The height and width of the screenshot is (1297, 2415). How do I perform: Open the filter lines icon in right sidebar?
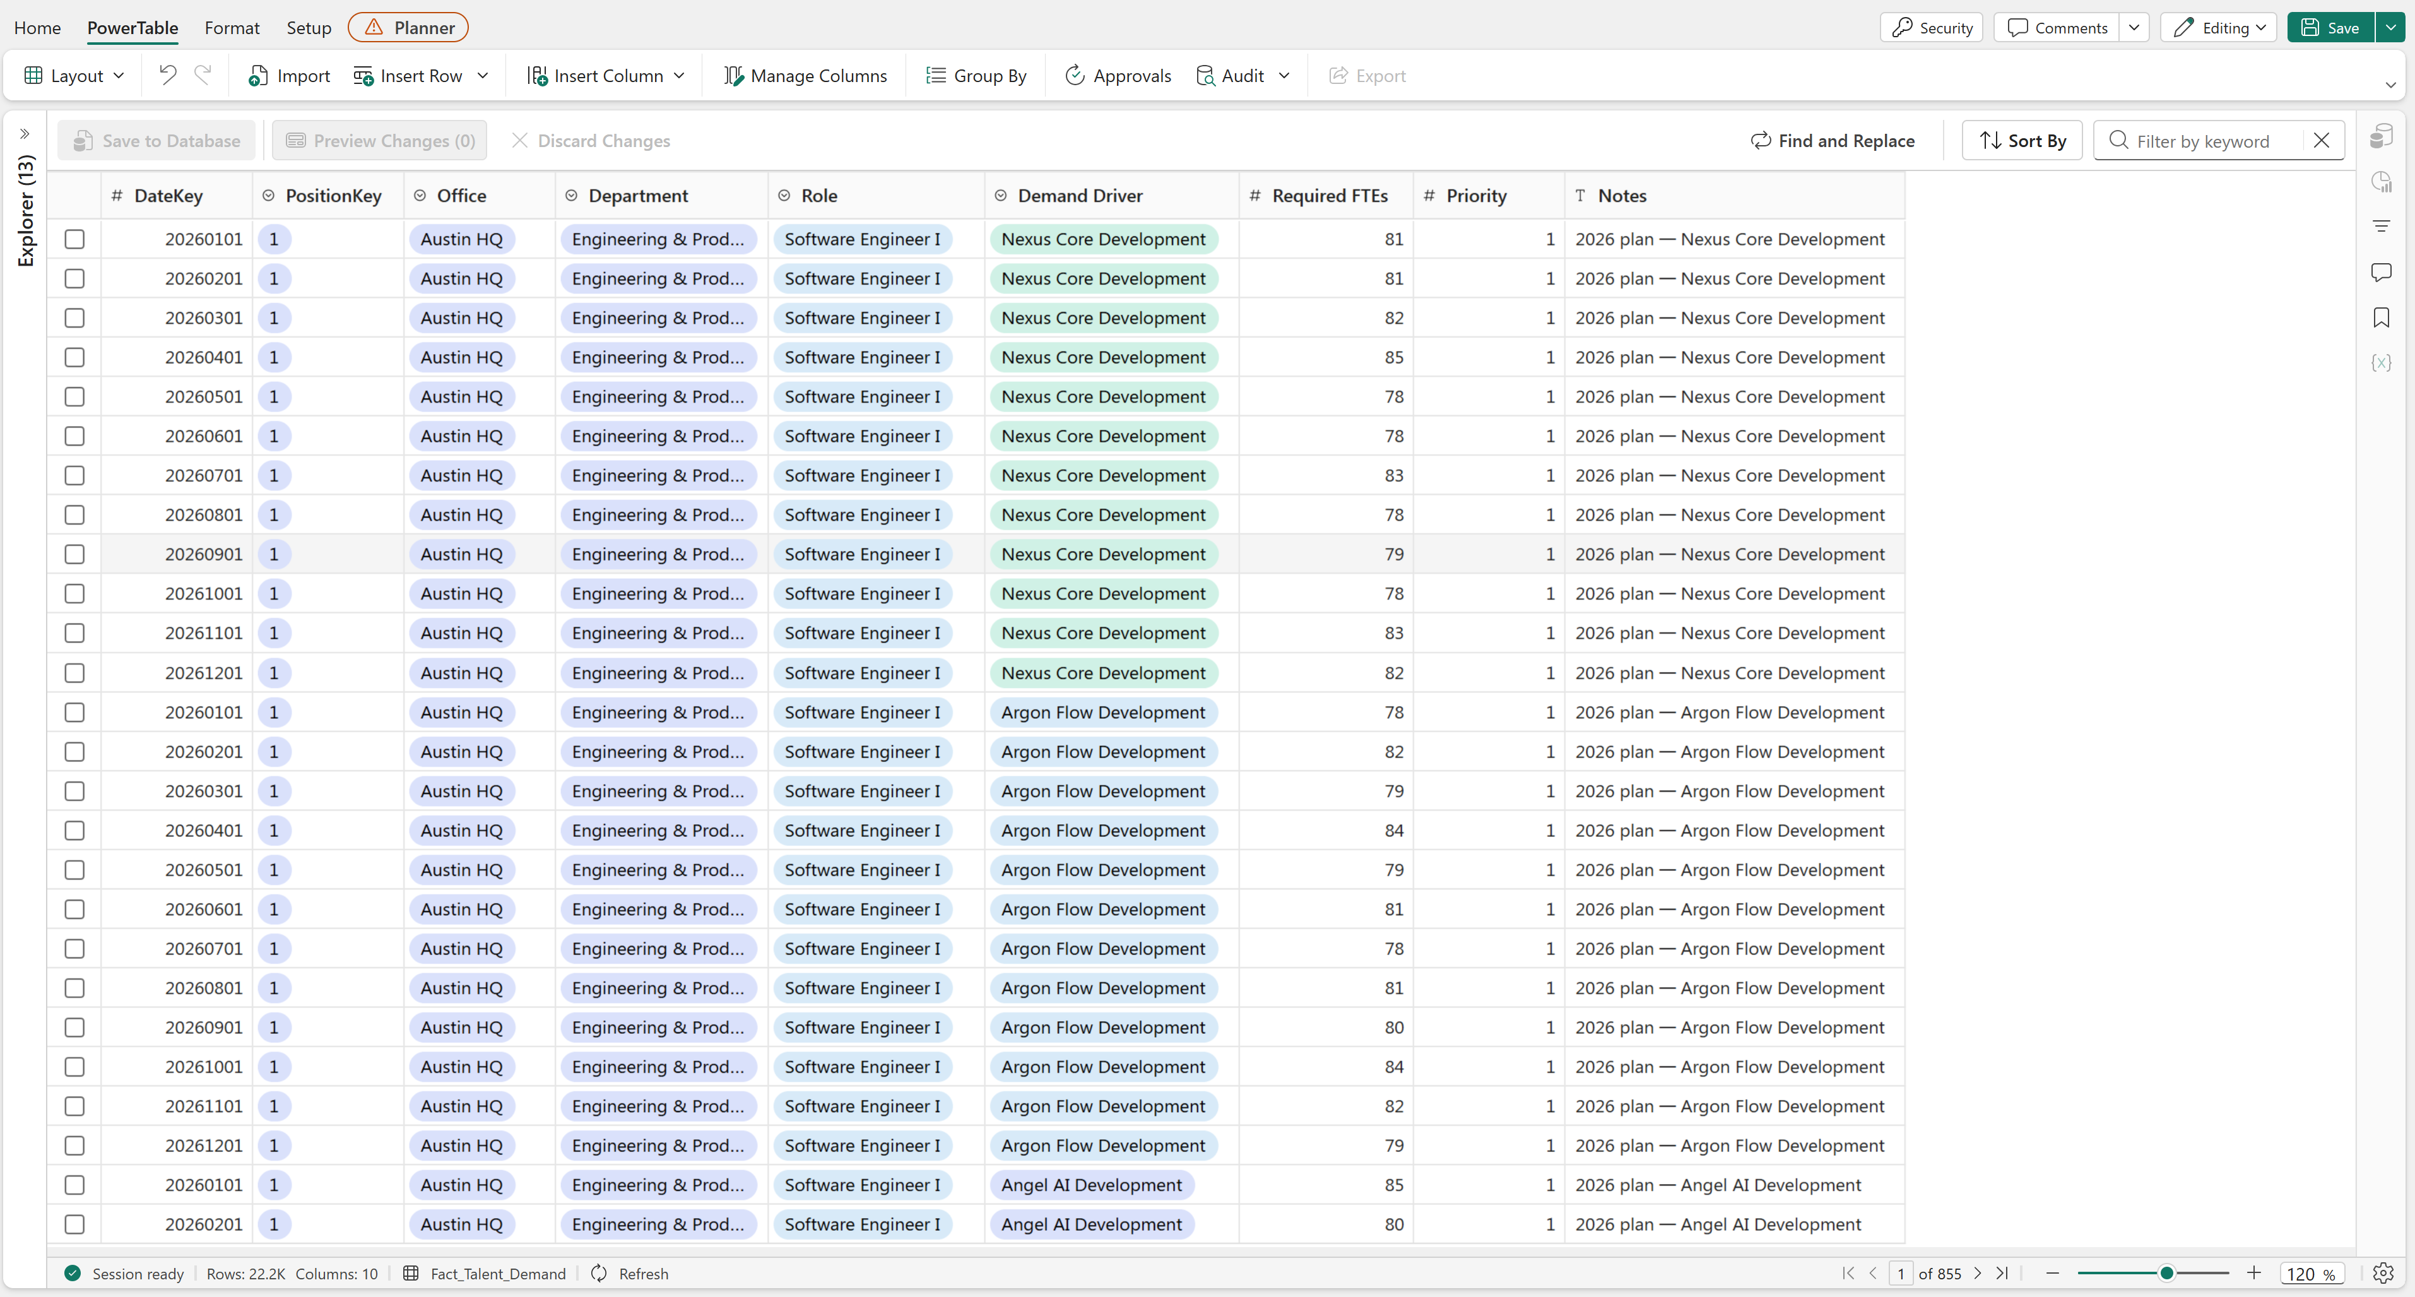[2382, 226]
